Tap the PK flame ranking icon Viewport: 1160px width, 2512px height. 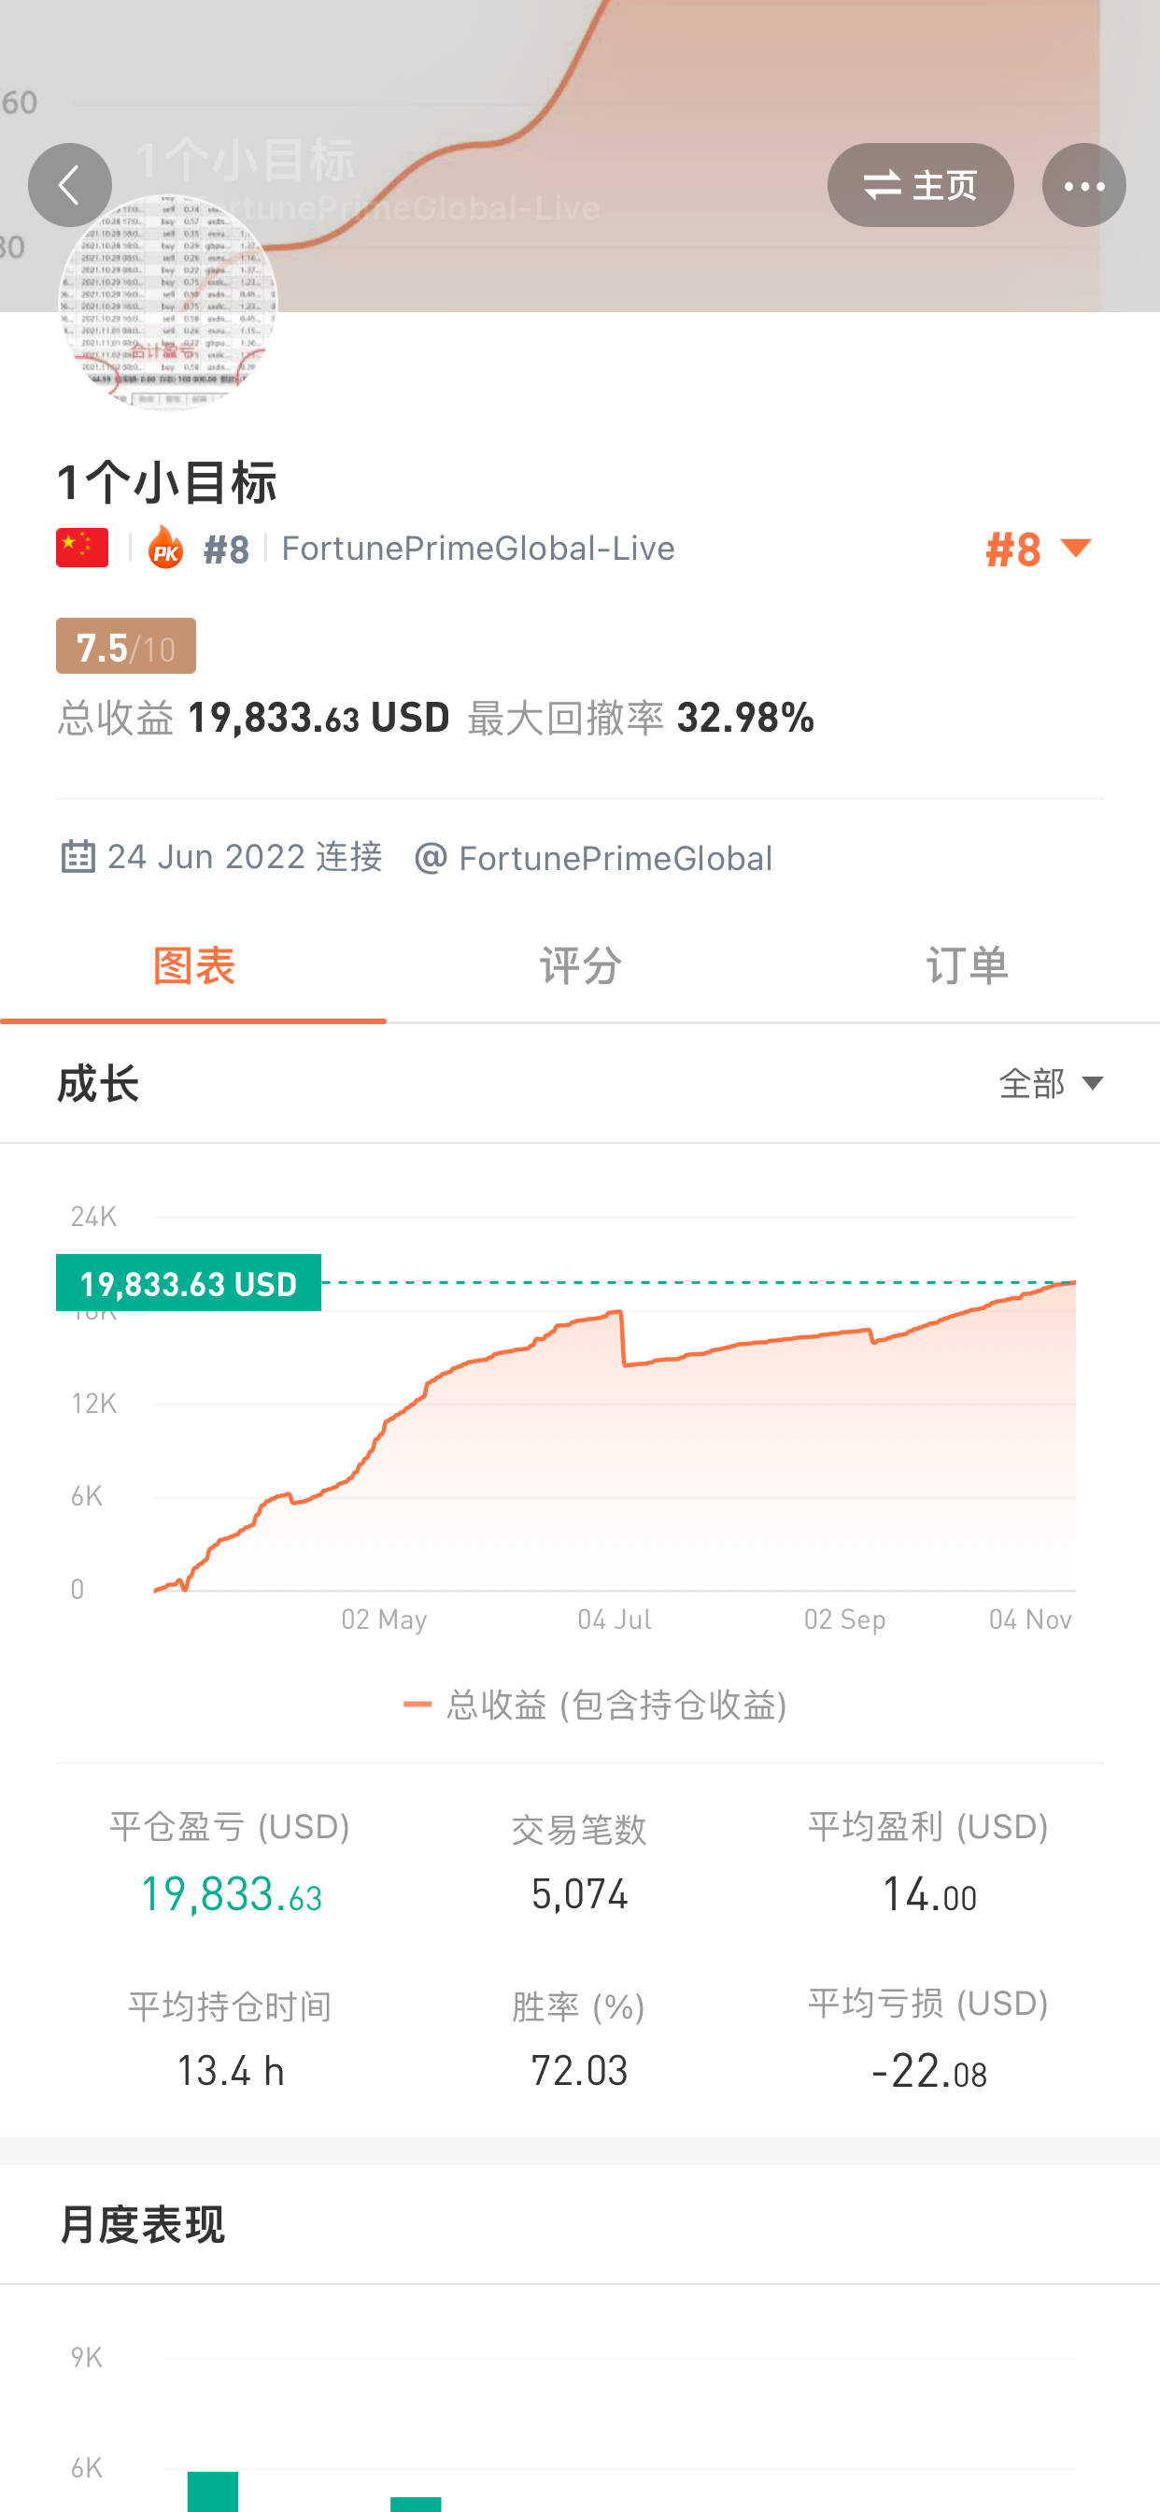click(165, 548)
